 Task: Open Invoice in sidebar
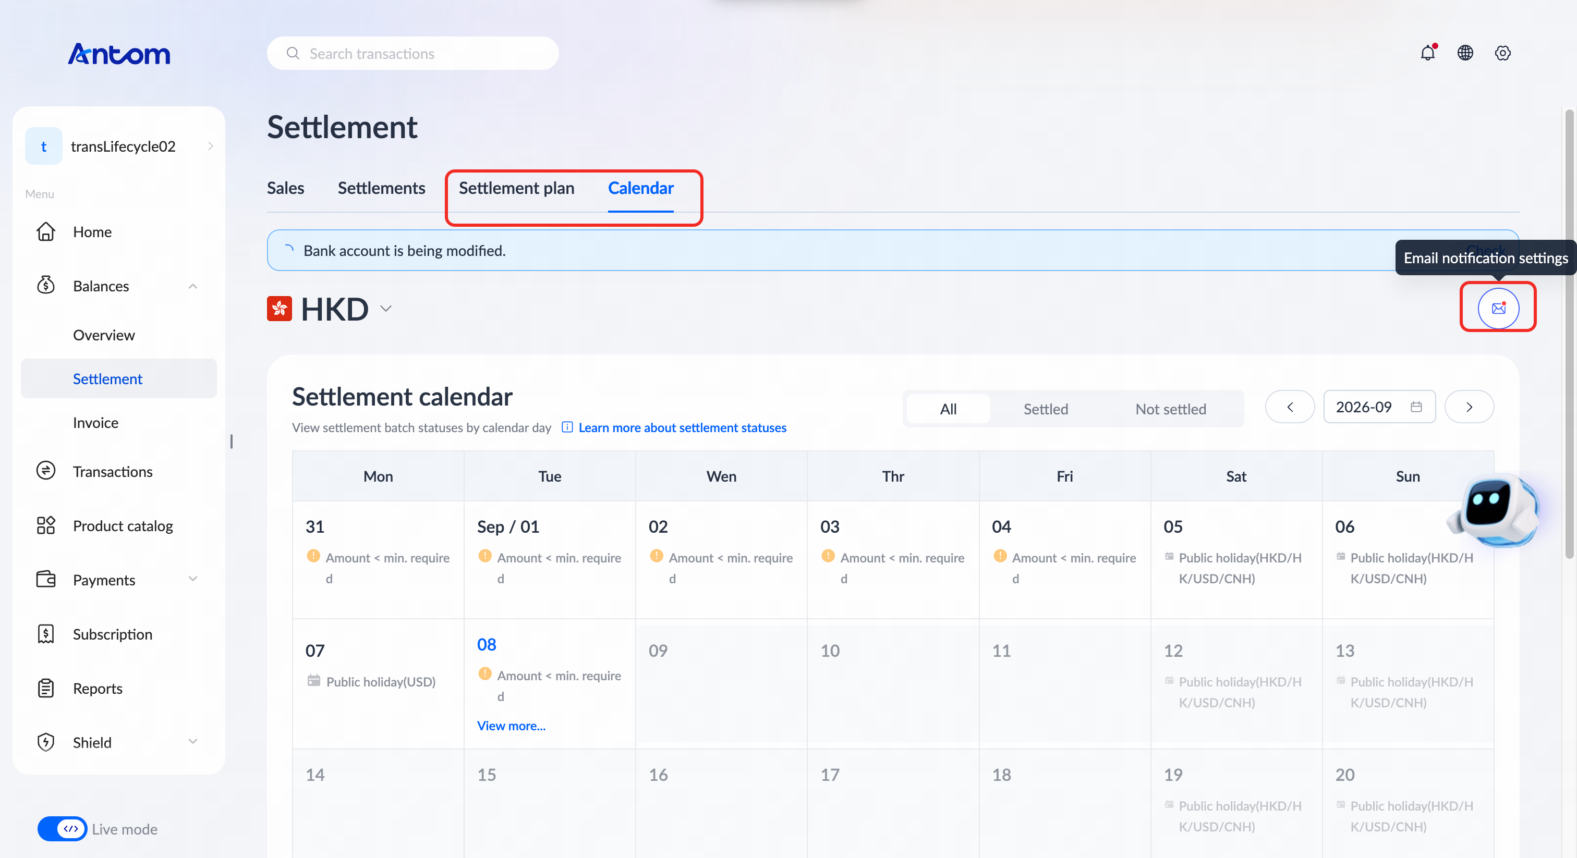(x=95, y=422)
